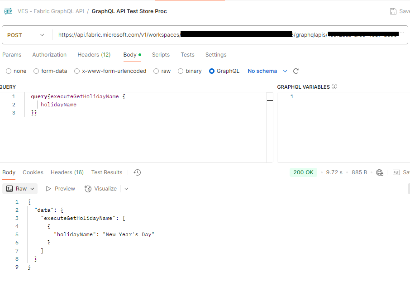The image size is (410, 286).
Task: Click the HTTP collection icon beside VES breadcrumb
Action: coord(8,11)
